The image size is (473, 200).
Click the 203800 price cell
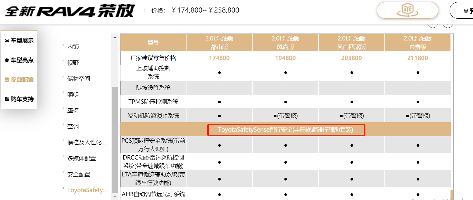click(x=351, y=58)
